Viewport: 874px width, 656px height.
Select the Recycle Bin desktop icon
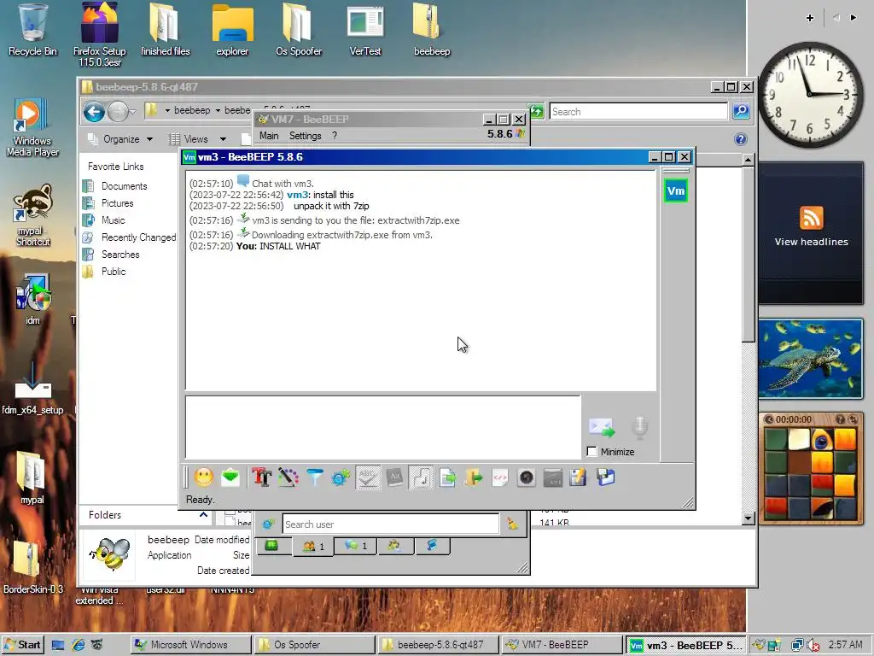tap(32, 30)
